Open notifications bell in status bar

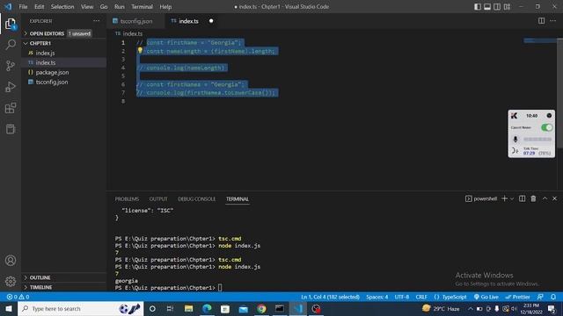click(553, 297)
